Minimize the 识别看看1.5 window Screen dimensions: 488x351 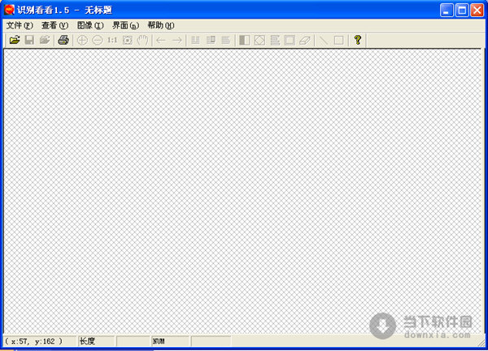447,11
